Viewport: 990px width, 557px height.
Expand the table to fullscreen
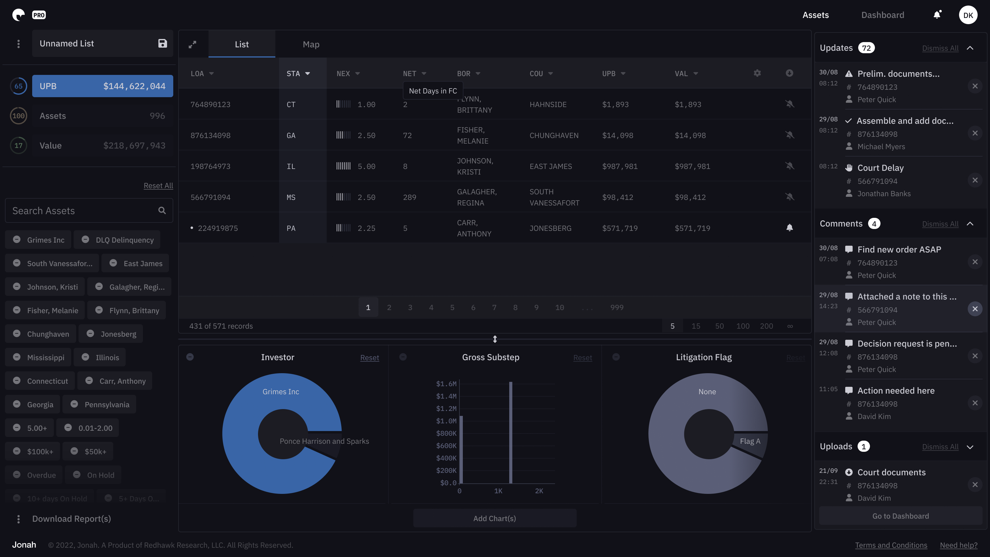click(x=192, y=45)
